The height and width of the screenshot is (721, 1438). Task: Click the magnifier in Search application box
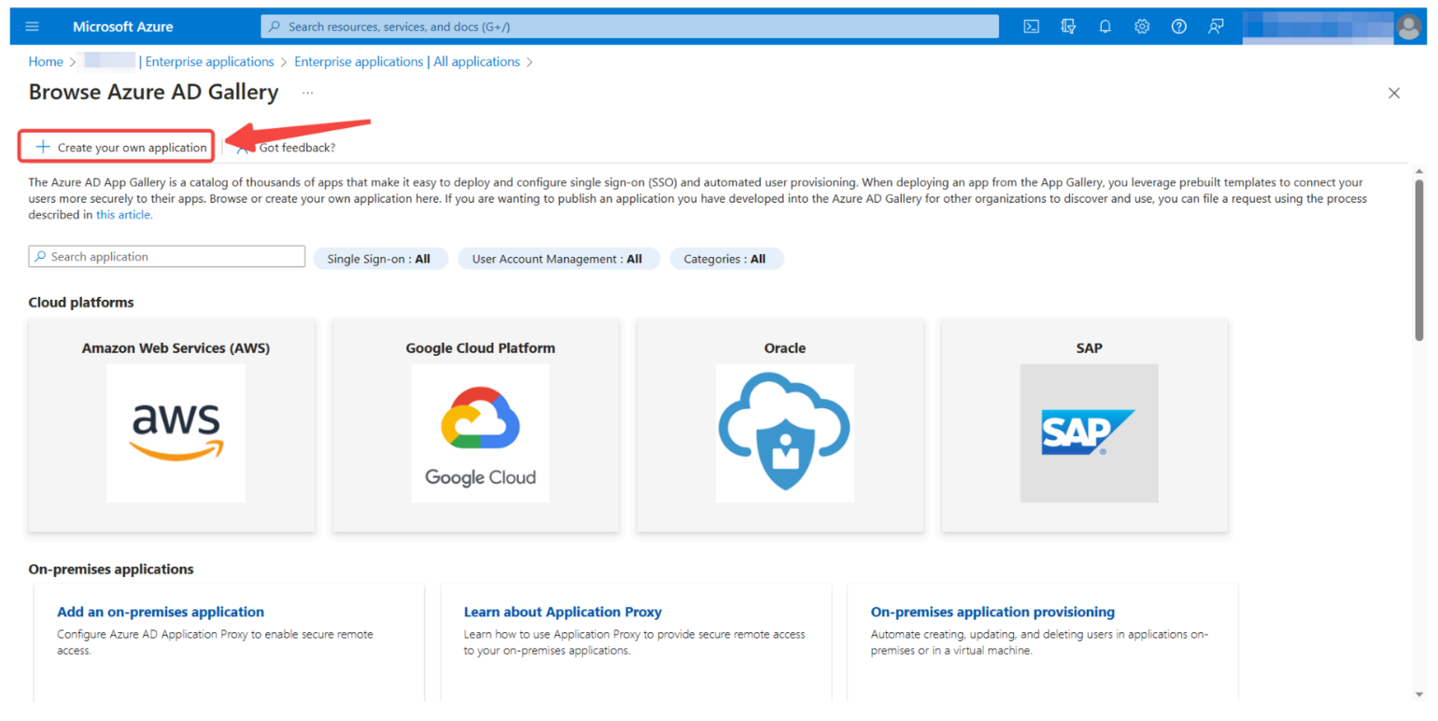point(41,257)
